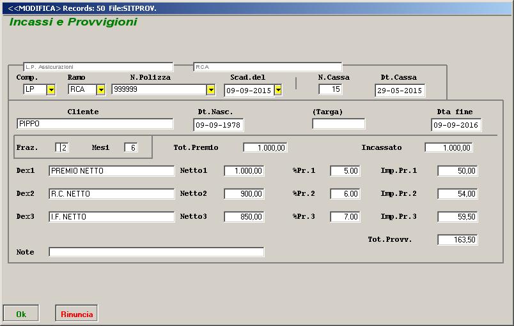
Task: Select the Netto1 field 1.000,00
Action: [x=244, y=171]
